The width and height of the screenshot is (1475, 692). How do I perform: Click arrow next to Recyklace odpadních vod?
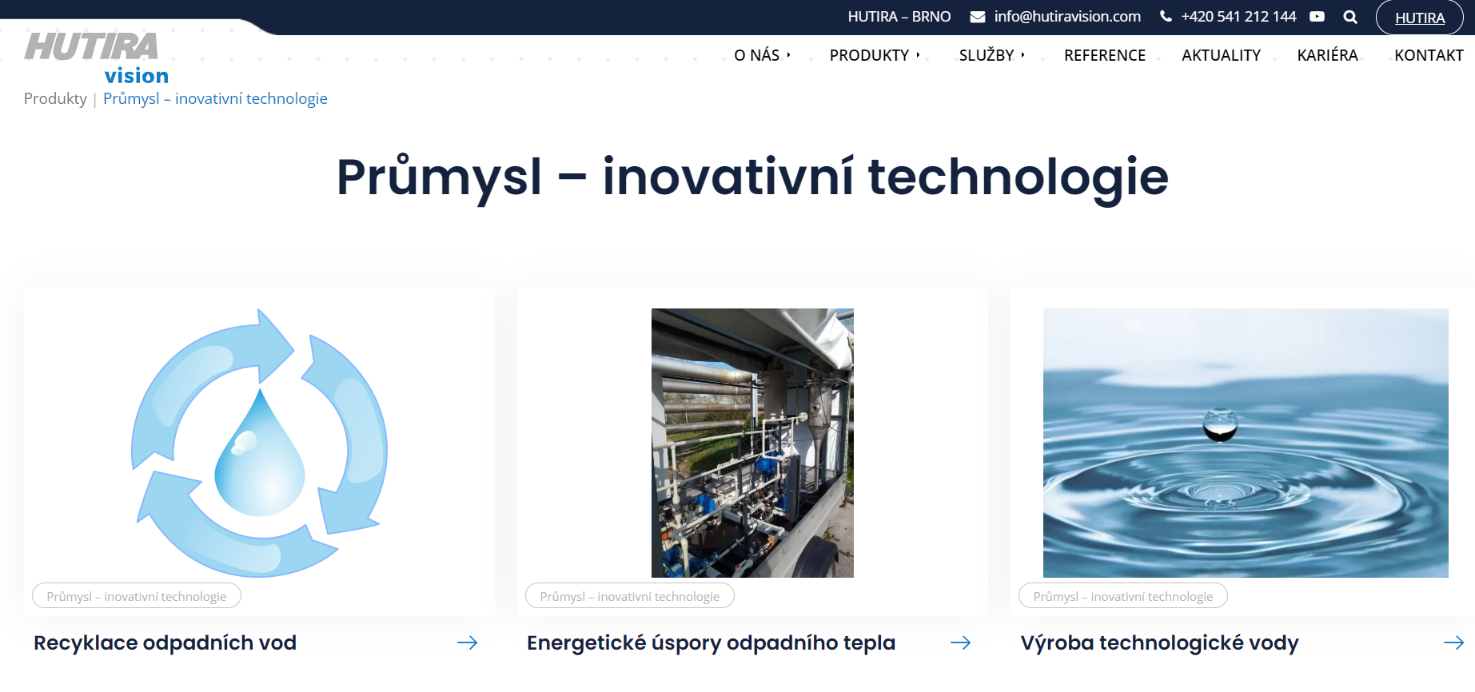[468, 642]
